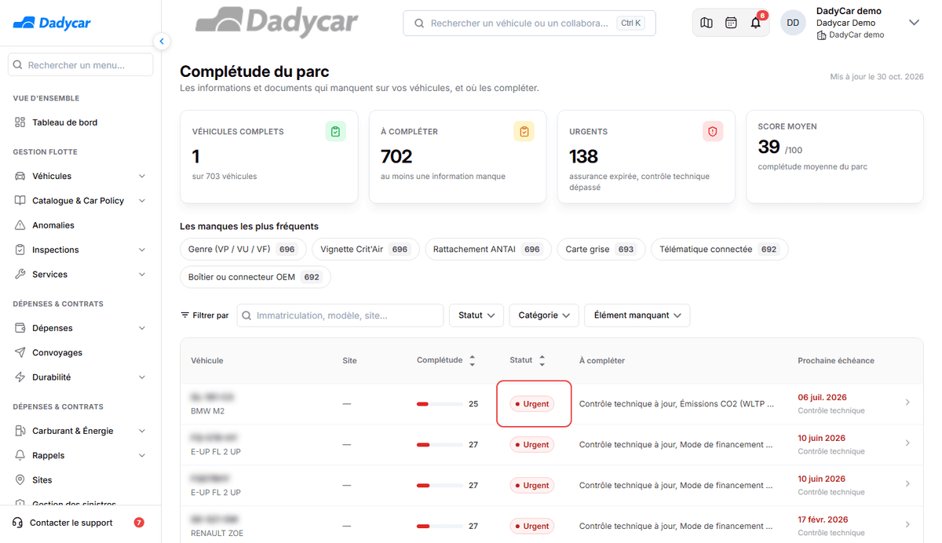This screenshot has height=543, width=942.
Task: Toggle the Vignette Crit'Air filter chip
Action: tap(364, 250)
